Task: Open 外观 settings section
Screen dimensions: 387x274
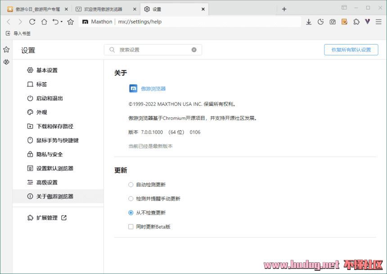Action: point(58,112)
